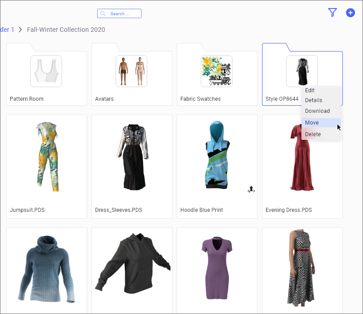Click the Style OP8644 label text
The width and height of the screenshot is (363, 314).
click(282, 99)
